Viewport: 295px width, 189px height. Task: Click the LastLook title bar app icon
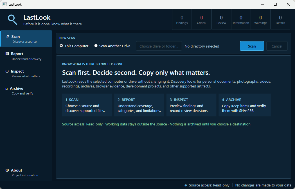pos(5,4)
